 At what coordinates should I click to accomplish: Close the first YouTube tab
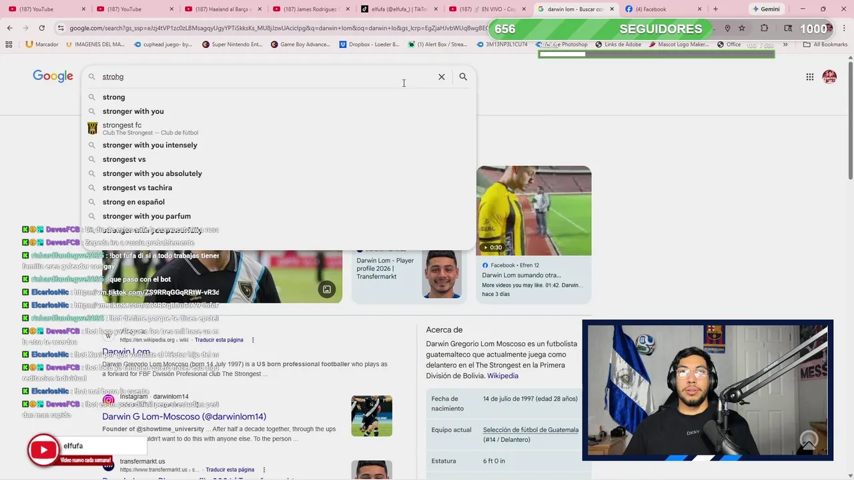pos(83,9)
